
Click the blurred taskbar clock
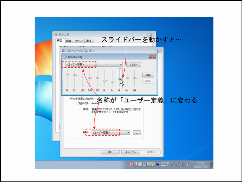tap(201, 165)
